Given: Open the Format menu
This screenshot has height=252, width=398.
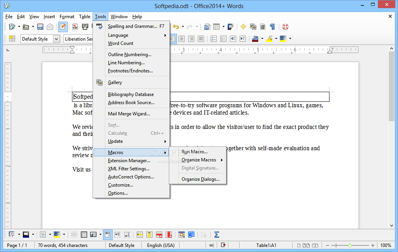Looking at the screenshot, I should pos(67,17).
